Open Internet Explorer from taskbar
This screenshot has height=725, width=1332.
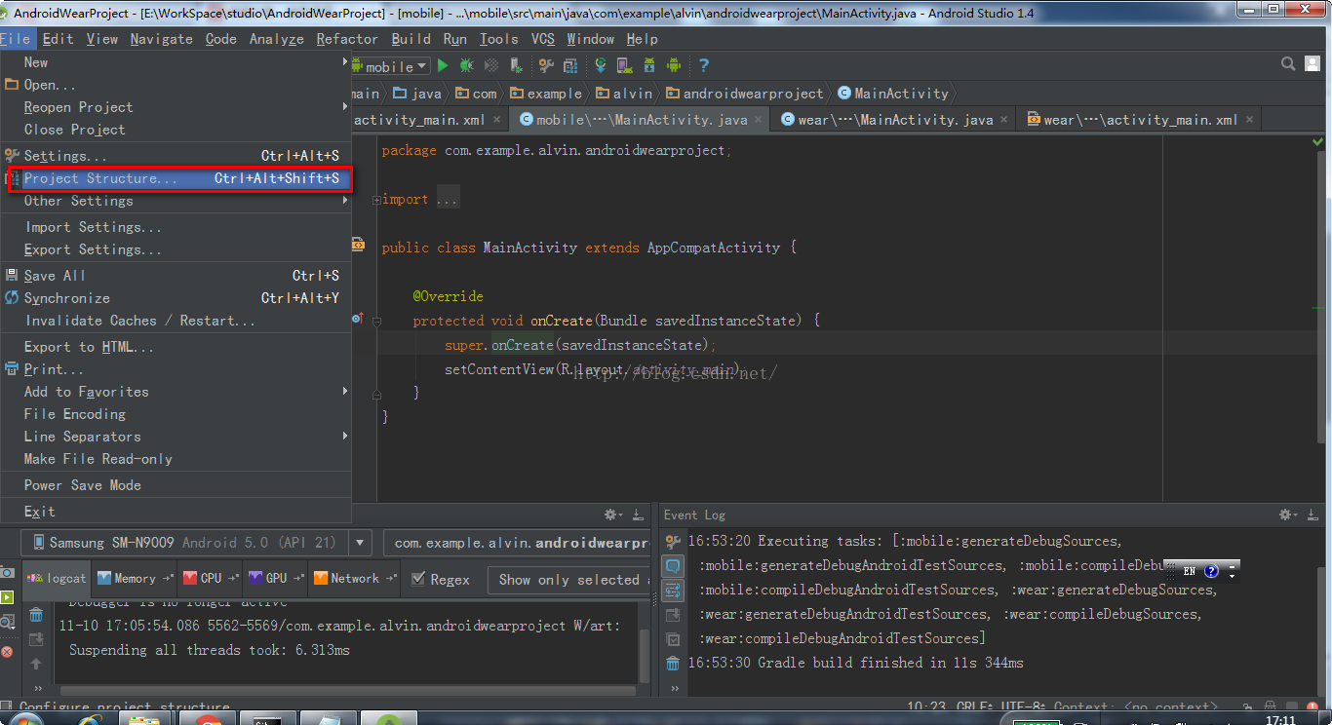tap(90, 720)
